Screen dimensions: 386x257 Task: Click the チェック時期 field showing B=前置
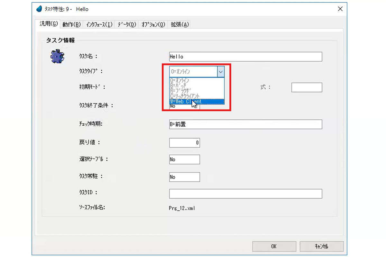pos(245,124)
